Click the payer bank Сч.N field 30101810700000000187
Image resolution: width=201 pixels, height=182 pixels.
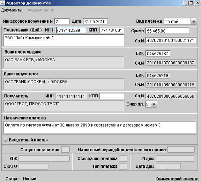[x=171, y=63]
